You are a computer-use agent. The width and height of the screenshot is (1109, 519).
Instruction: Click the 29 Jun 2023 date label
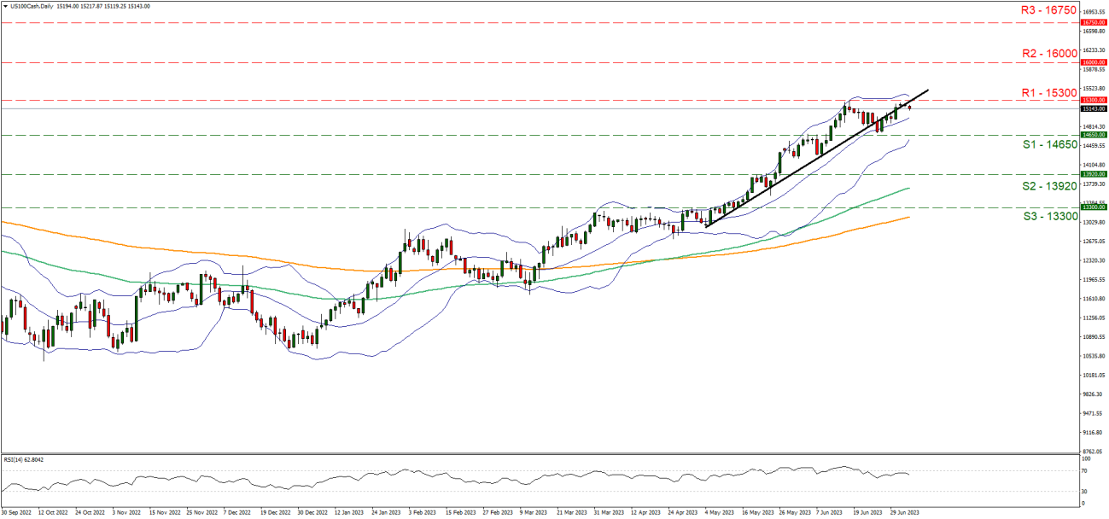tap(906, 513)
